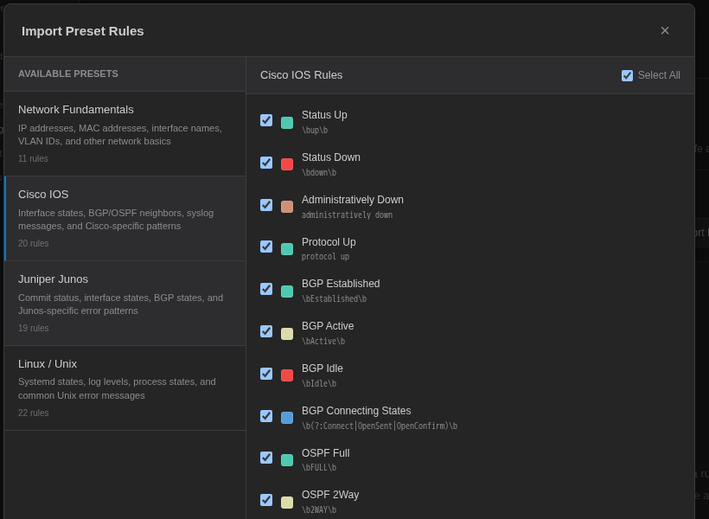Click the '22 rules' count text

[x=34, y=413]
